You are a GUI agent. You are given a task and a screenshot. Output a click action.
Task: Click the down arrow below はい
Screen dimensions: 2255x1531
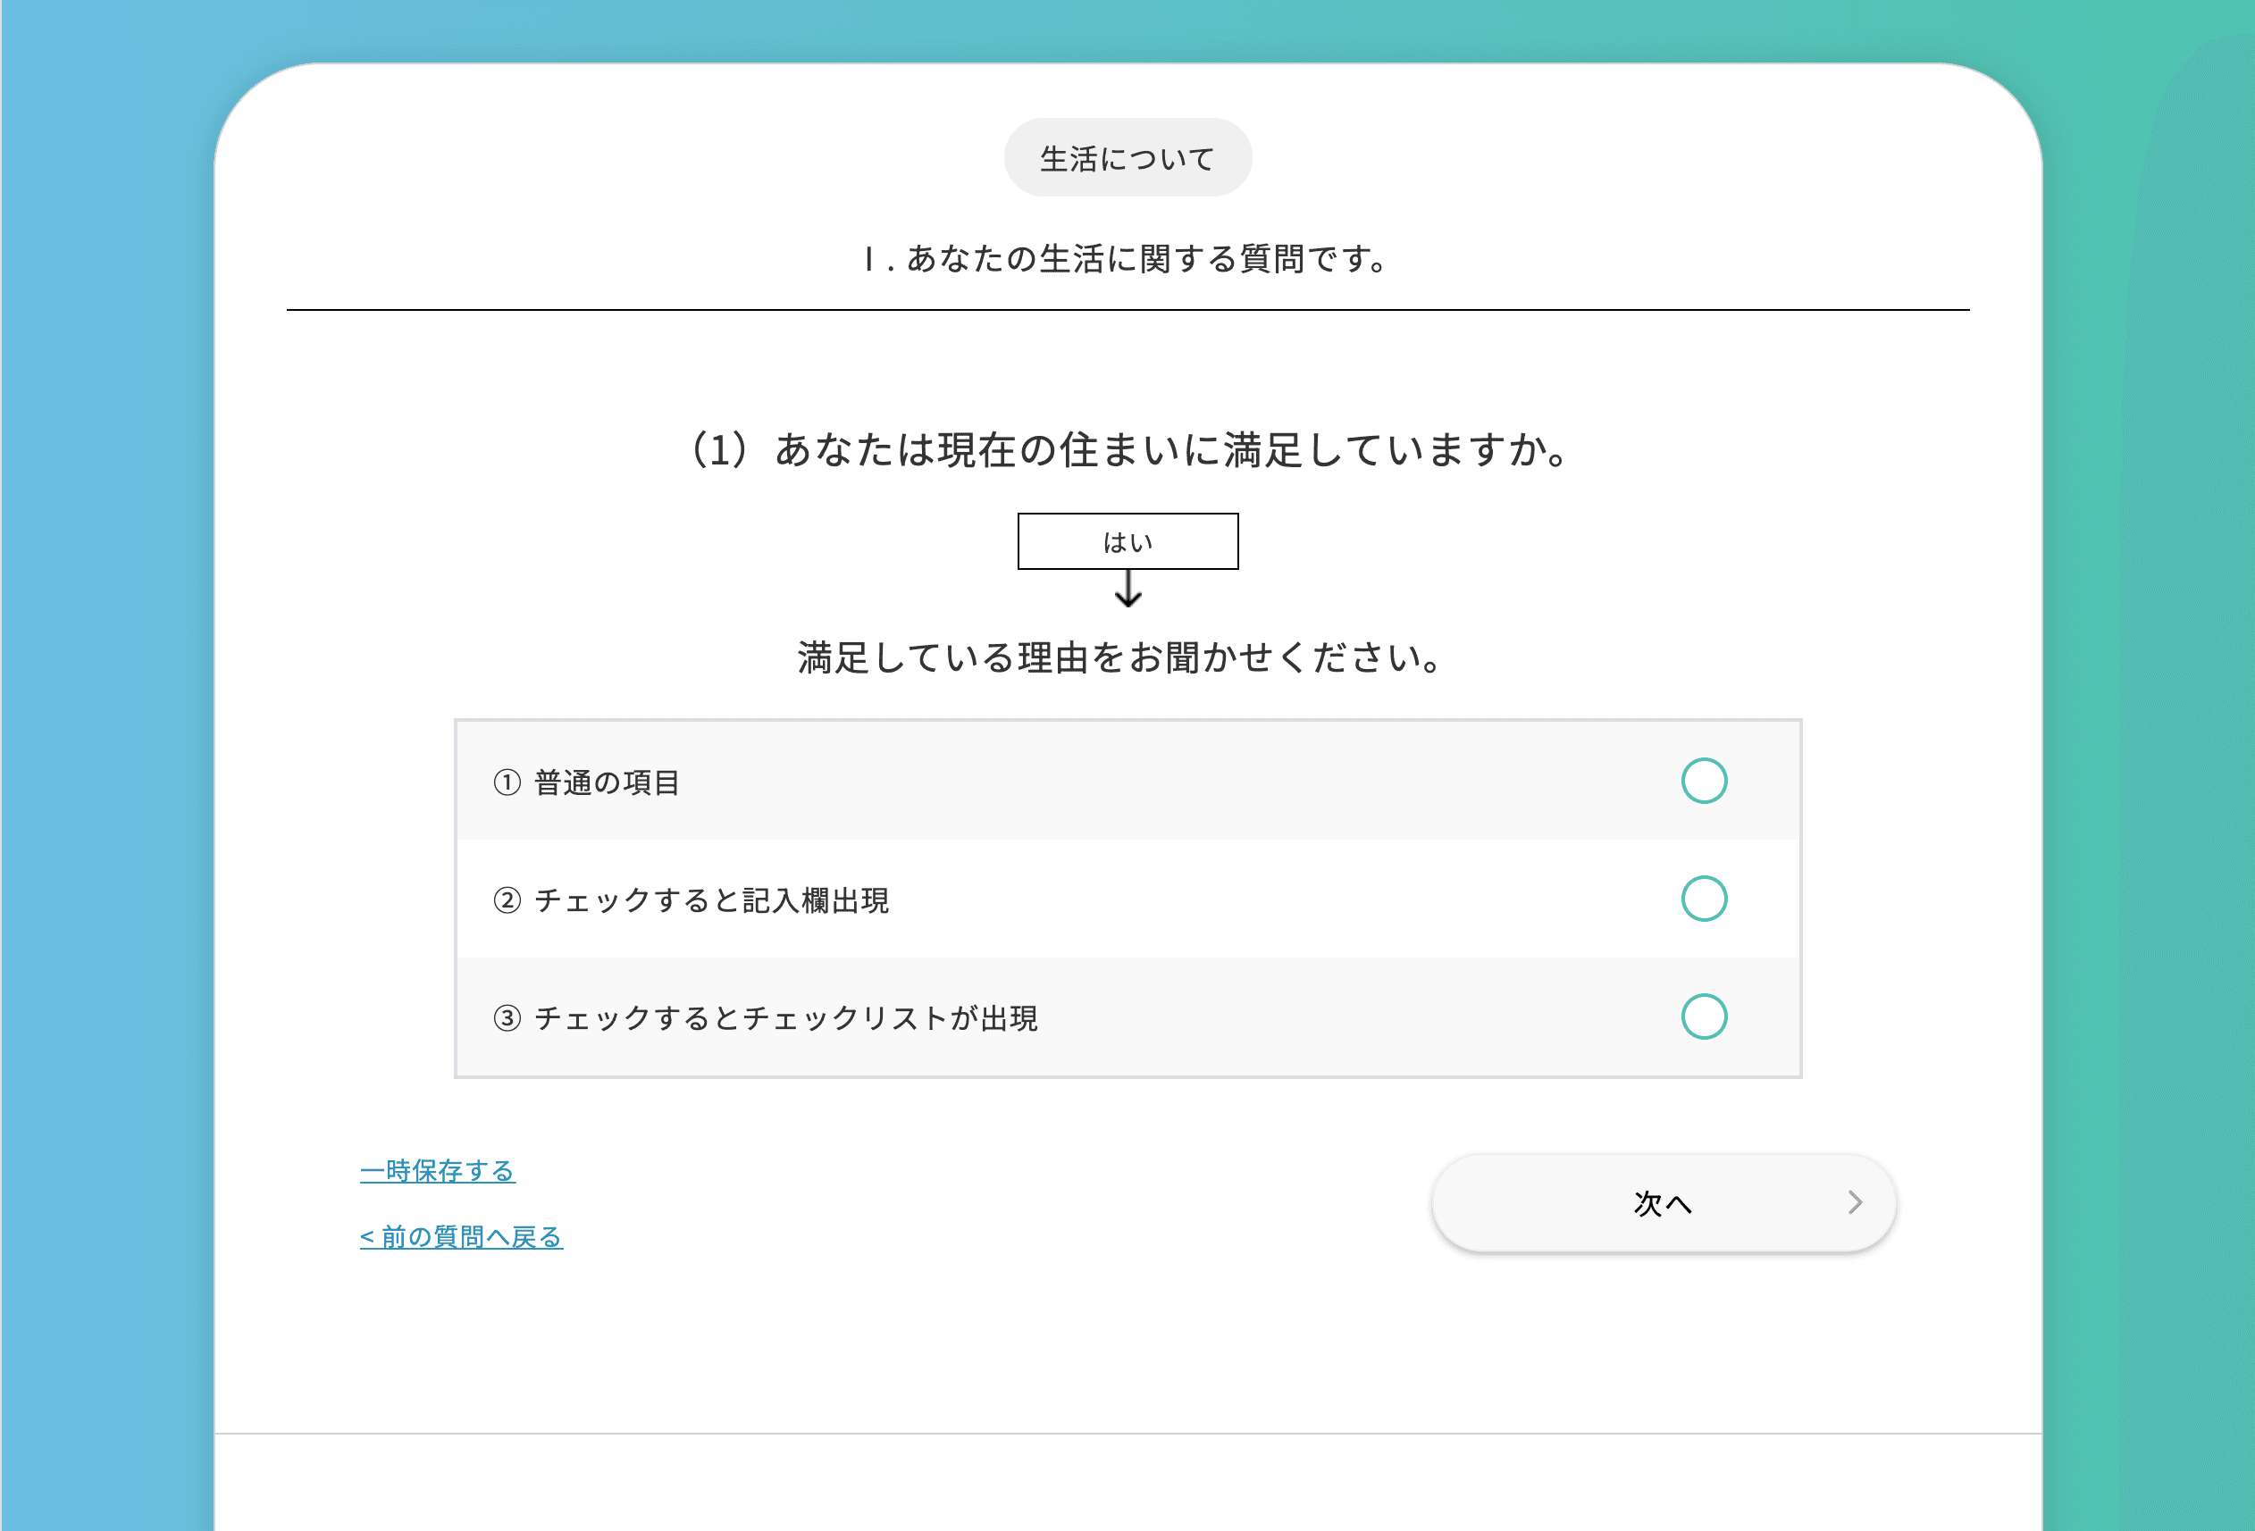1127,589
